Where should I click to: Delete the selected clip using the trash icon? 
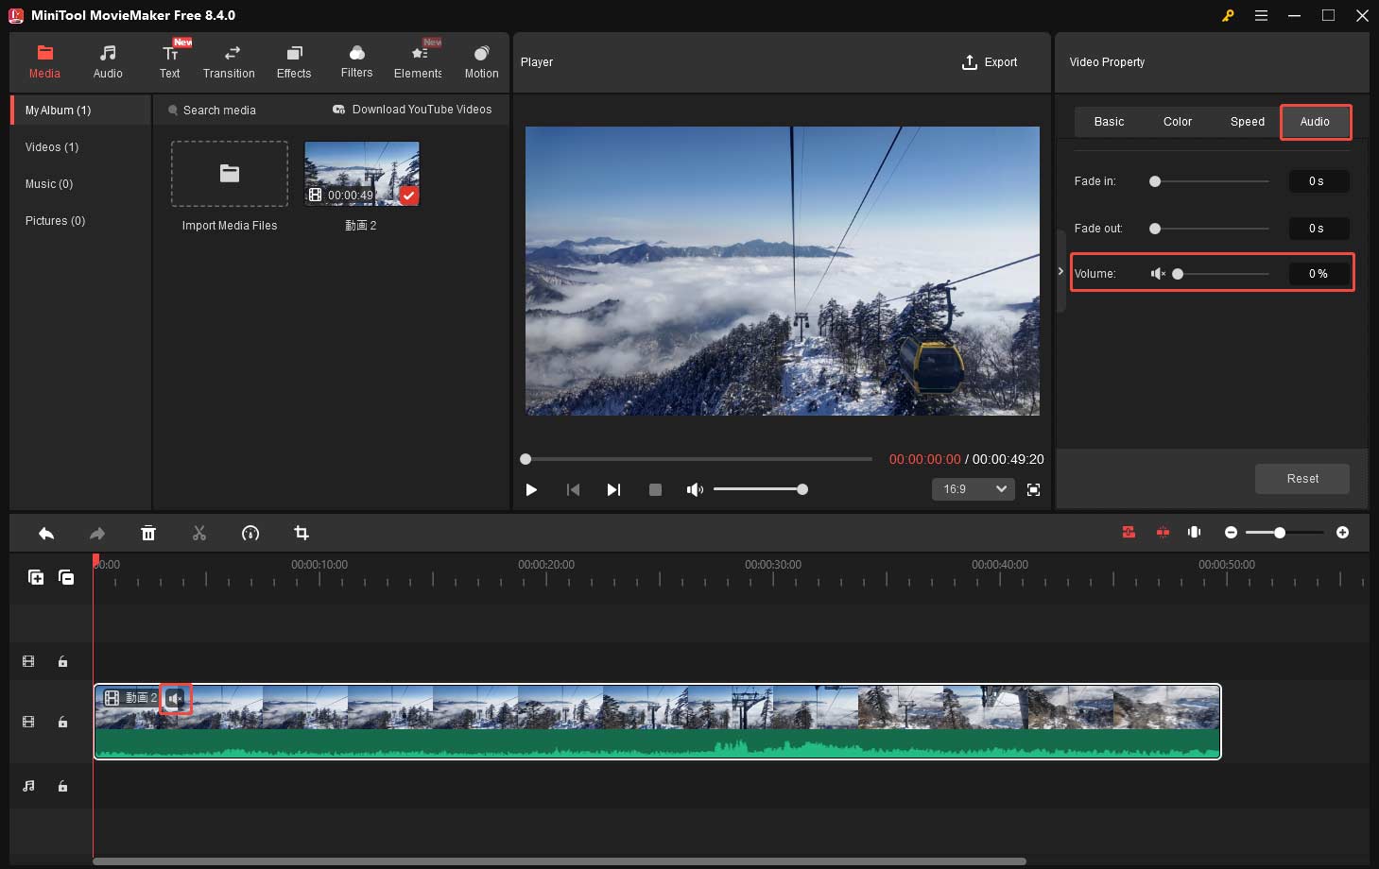148,533
